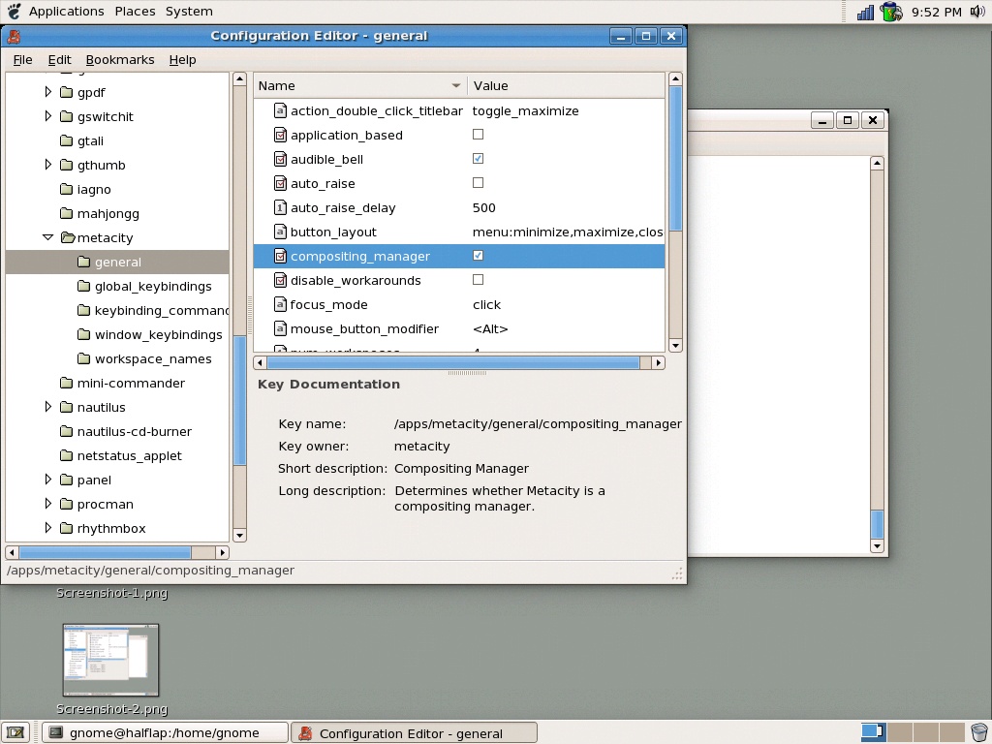Viewport: 992px width, 744px height.
Task: Switch to the gnome@halflap terminal taskbar button
Action: tap(165, 732)
